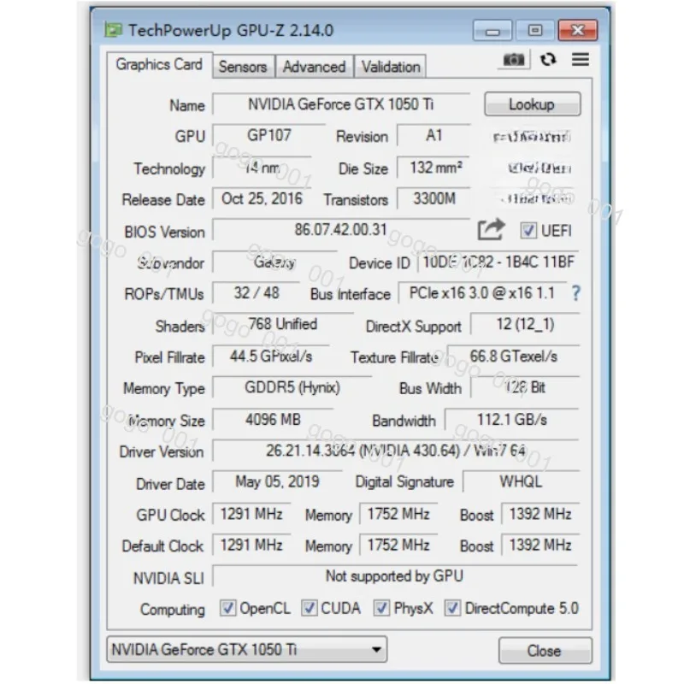Click the Name field NVIDIA GeForce GTX 1050 Ti
The height and width of the screenshot is (684, 684).
point(341,104)
